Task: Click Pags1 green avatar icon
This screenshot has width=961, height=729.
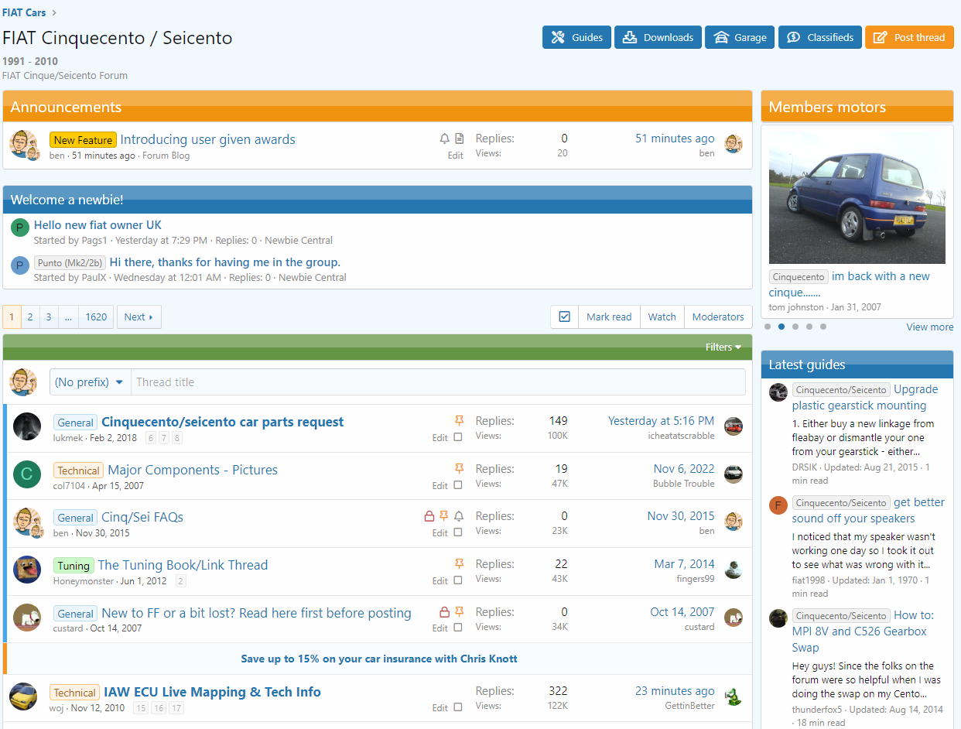Action: pyautogui.click(x=20, y=228)
